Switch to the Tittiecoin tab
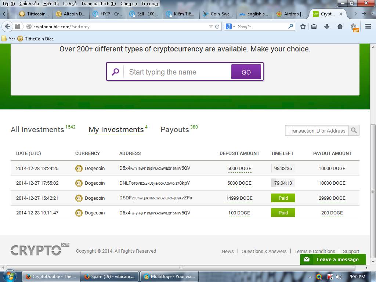The image size is (376, 282). pyautogui.click(x=34, y=14)
